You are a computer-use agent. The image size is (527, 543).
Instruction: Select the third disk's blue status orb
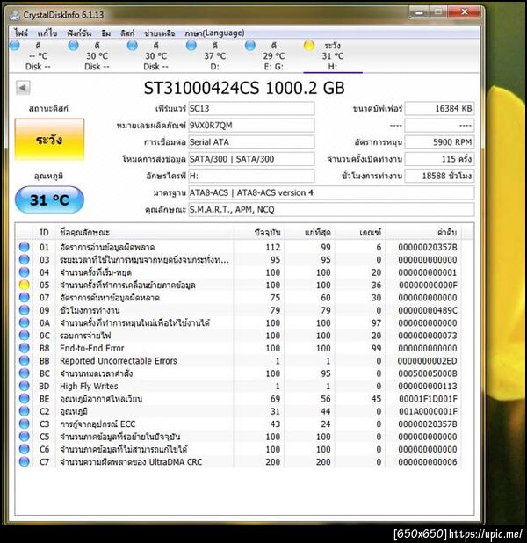point(133,46)
